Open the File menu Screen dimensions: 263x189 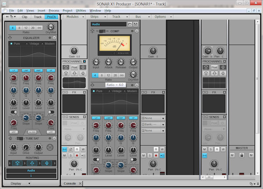pyautogui.click(x=11, y=10)
